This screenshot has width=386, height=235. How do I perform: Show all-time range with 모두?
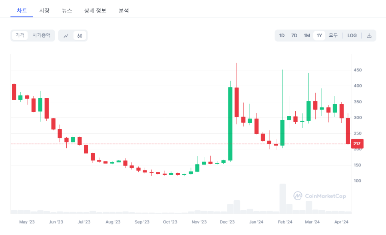coord(333,36)
